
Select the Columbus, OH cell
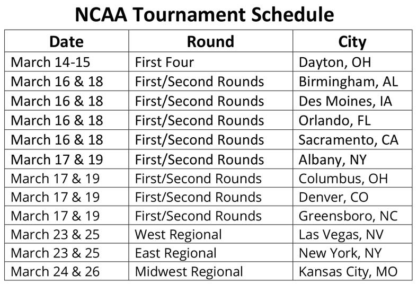[352, 178]
